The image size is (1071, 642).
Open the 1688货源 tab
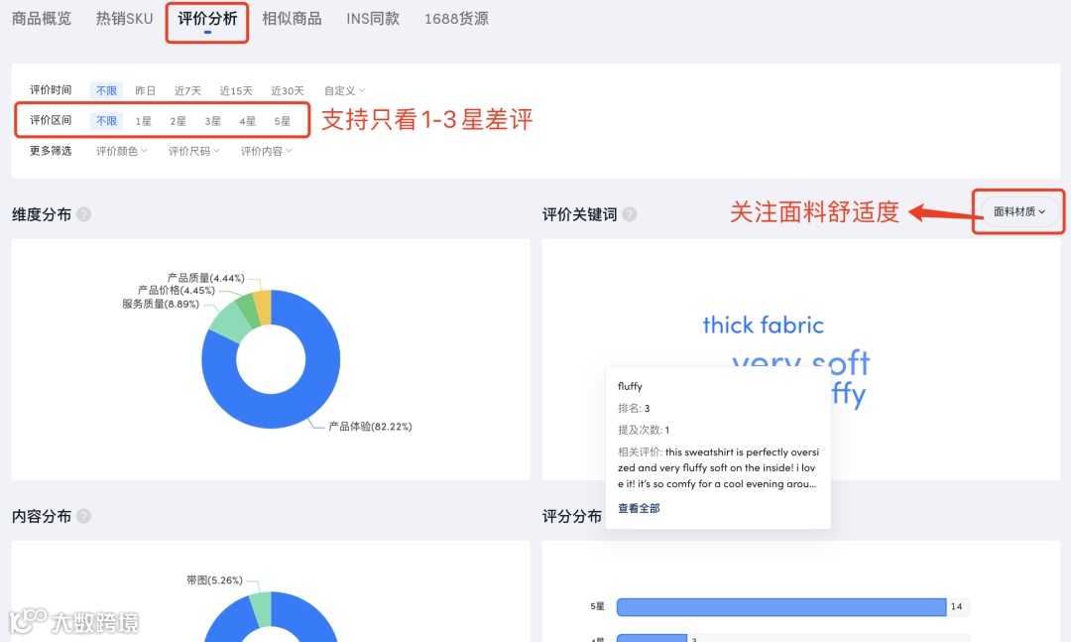click(456, 19)
